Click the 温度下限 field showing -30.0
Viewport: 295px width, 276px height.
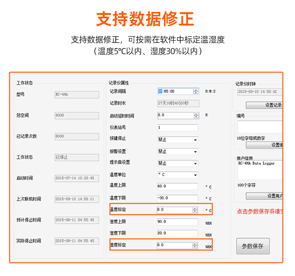click(x=177, y=198)
